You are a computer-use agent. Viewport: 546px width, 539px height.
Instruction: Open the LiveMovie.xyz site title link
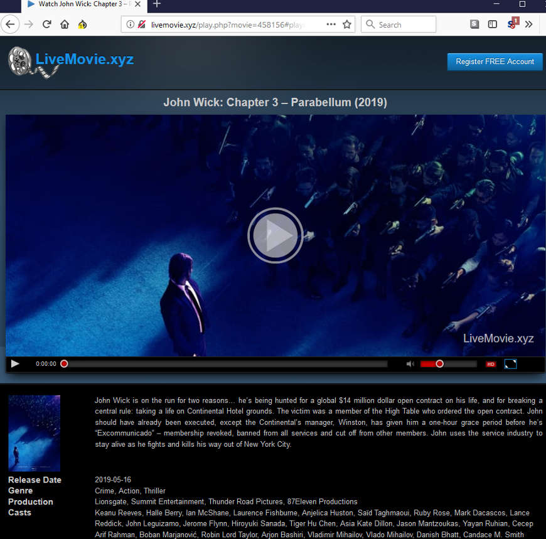tap(85, 59)
